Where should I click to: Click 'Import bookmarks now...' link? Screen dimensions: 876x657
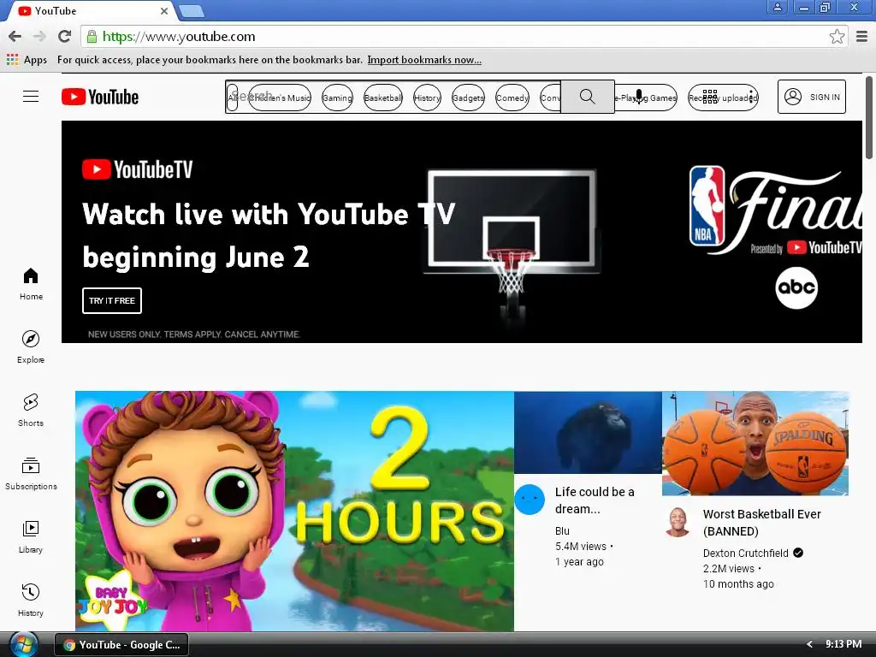click(x=424, y=60)
